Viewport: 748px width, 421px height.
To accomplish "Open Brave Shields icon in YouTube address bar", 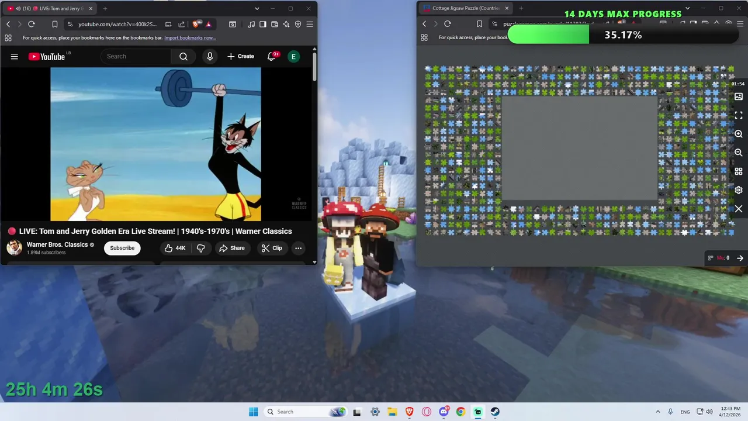I will [x=196, y=24].
